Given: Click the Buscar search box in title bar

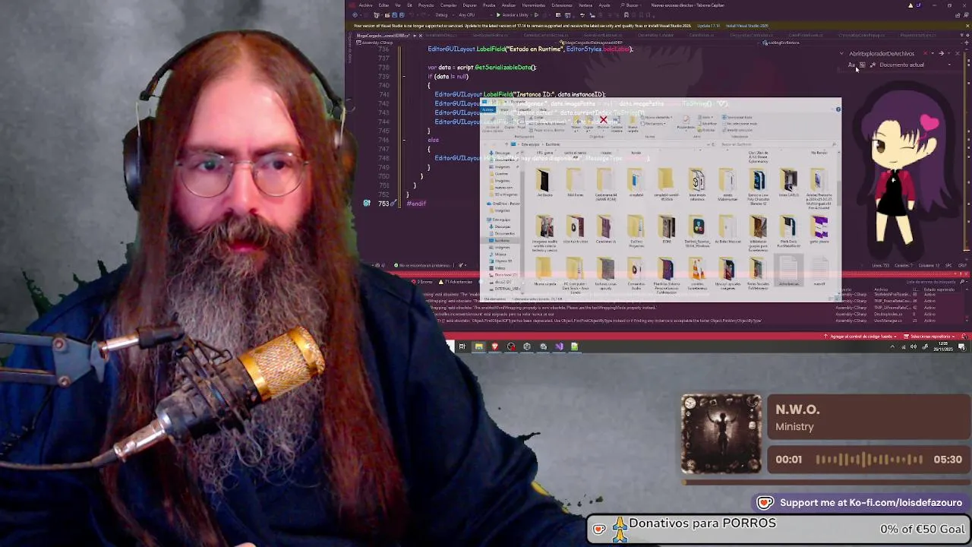Looking at the screenshot, I should [633, 5].
